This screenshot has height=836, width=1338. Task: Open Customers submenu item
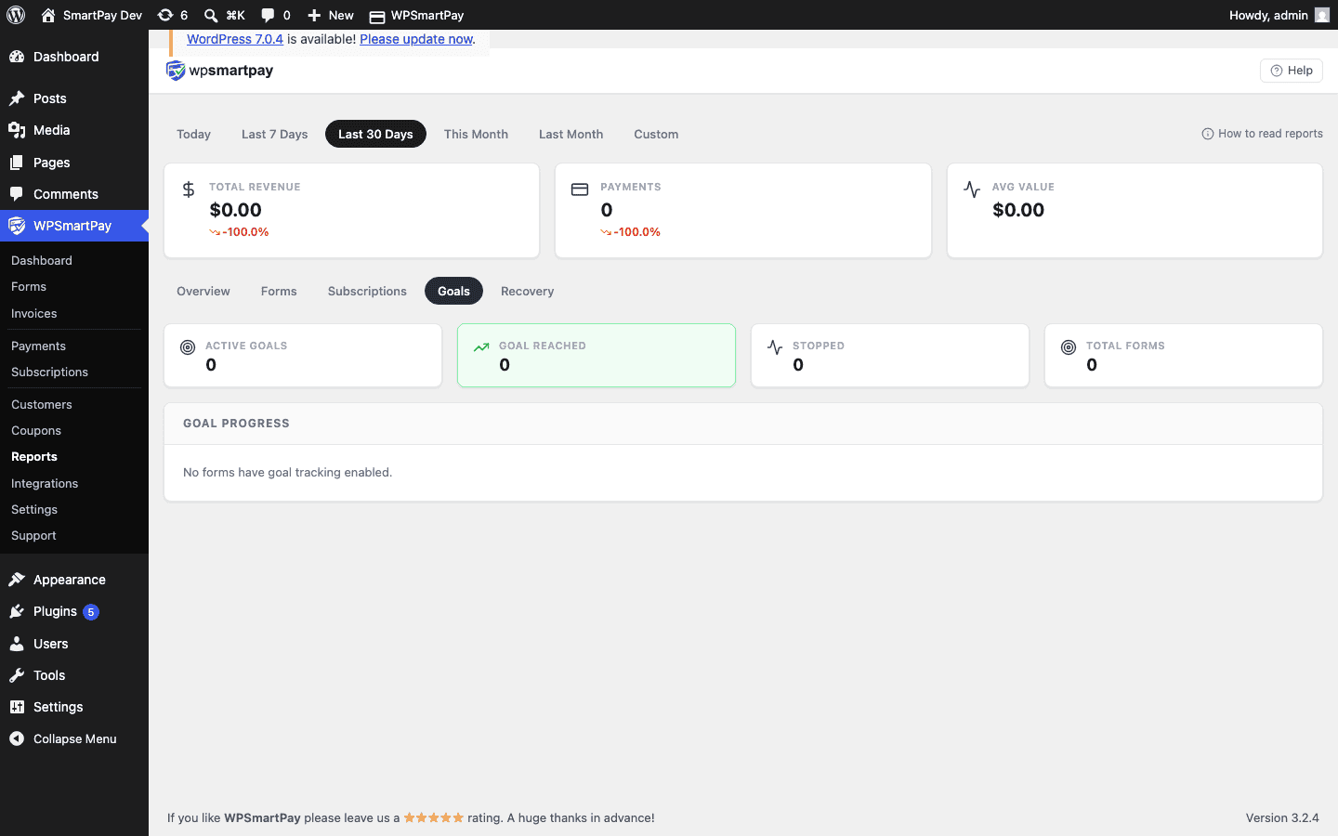(42, 404)
